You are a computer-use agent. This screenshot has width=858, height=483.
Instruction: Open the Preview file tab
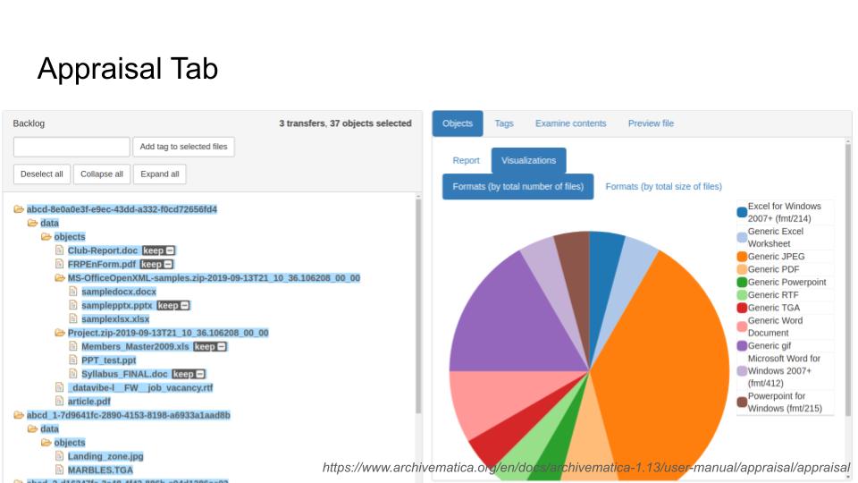coord(651,123)
